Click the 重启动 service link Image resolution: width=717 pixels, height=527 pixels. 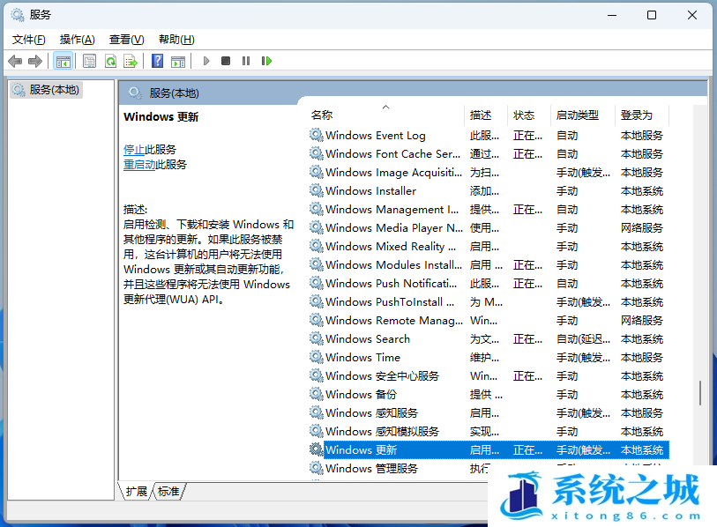(139, 165)
